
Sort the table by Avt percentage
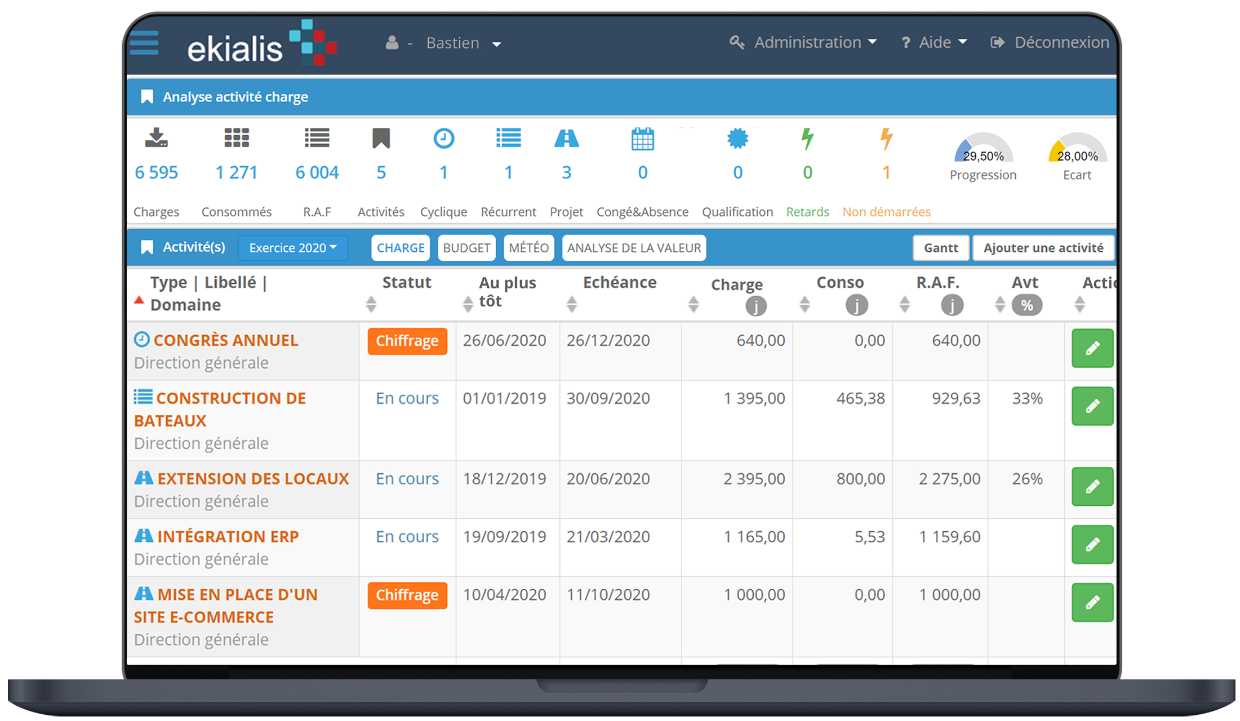tap(1000, 304)
